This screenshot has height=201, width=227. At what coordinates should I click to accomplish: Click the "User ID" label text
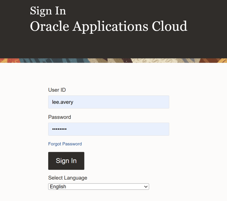[x=57, y=90]
